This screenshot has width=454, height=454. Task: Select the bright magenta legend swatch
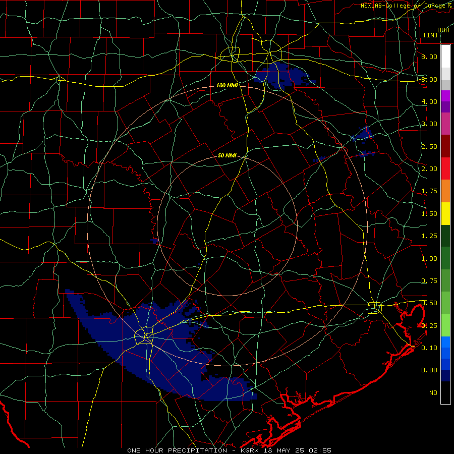pos(445,96)
